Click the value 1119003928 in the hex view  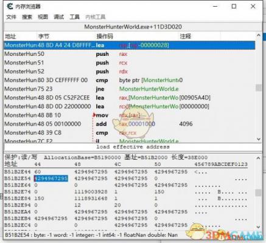(91, 192)
